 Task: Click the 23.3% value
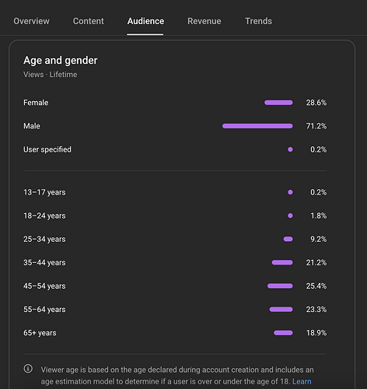[x=316, y=309]
